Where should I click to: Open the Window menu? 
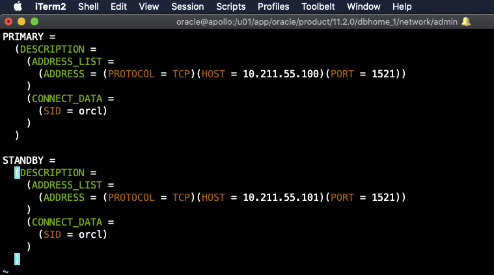(x=364, y=7)
